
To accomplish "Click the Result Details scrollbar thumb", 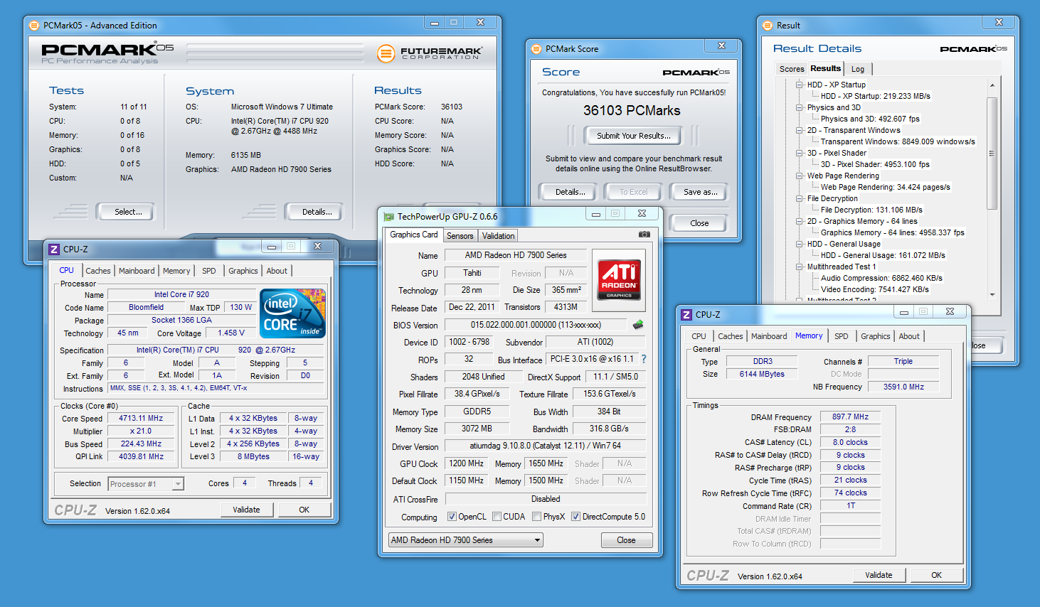I will [x=992, y=154].
